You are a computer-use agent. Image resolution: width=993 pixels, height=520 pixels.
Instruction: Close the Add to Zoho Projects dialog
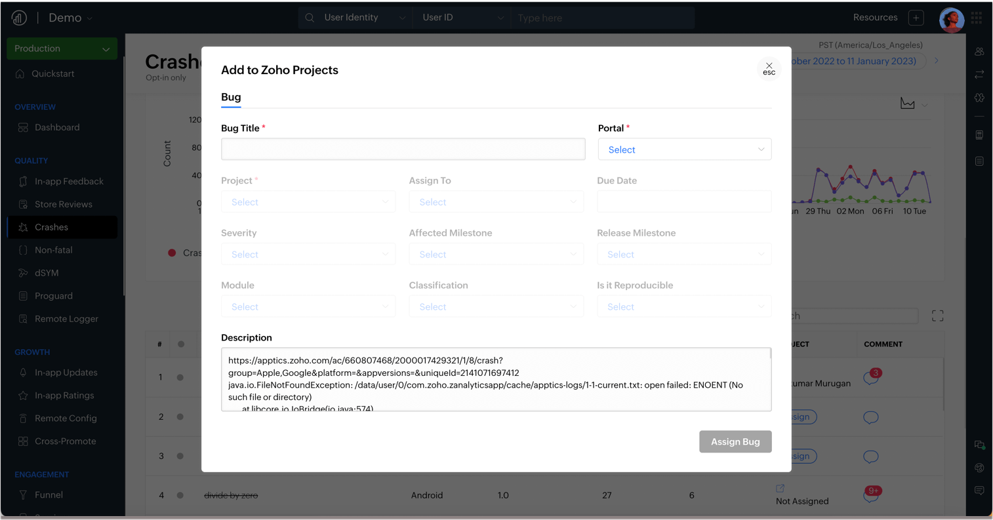coord(769,68)
